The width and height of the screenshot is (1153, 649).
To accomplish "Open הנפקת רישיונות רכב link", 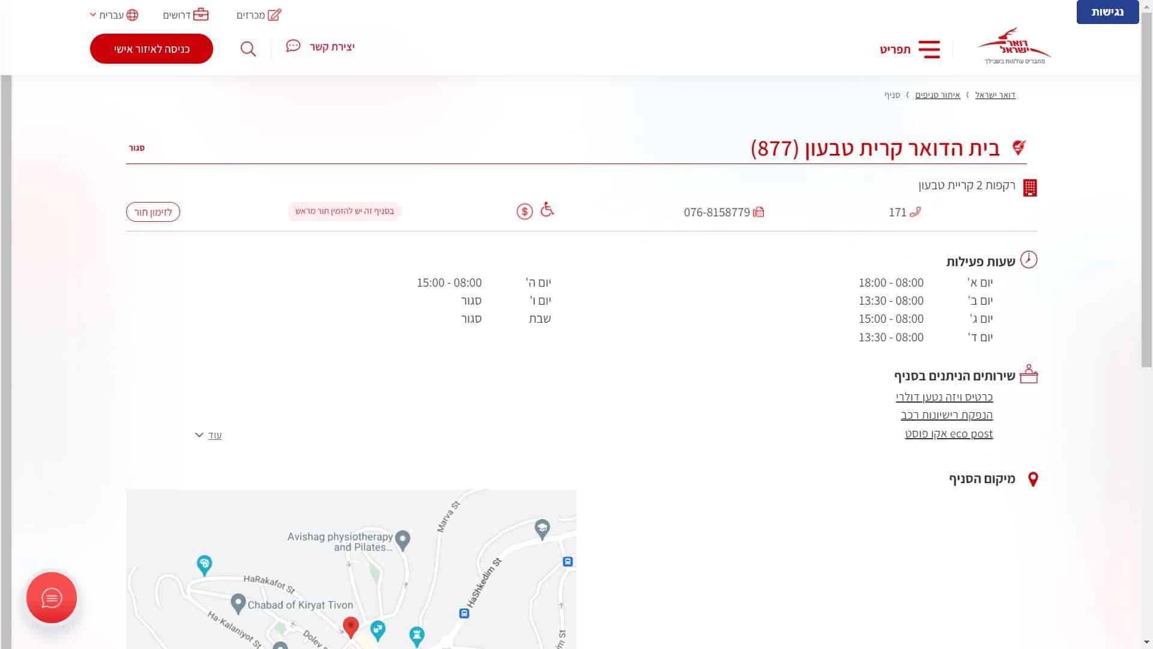I will pyautogui.click(x=946, y=415).
